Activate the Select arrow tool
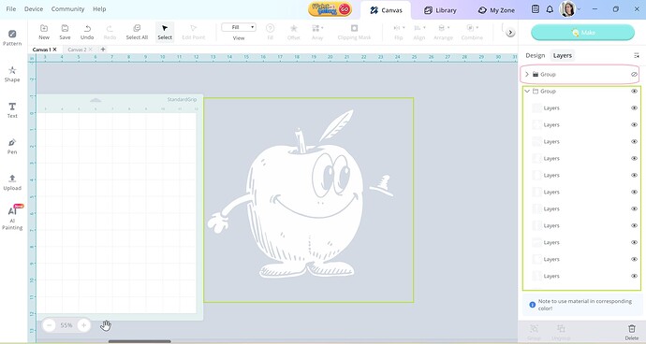 click(165, 32)
